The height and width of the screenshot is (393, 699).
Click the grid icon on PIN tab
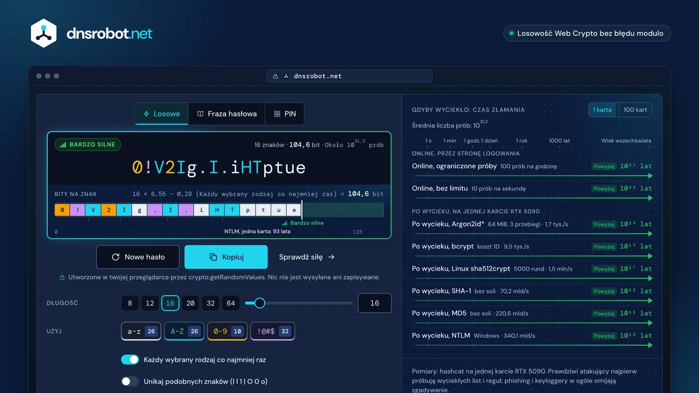pyautogui.click(x=277, y=114)
